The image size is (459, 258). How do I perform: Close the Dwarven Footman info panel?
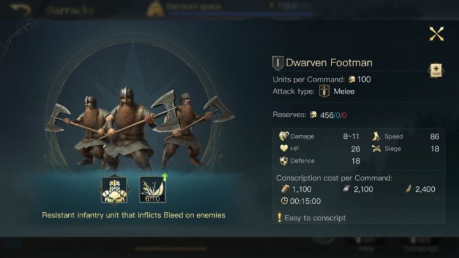(x=437, y=34)
